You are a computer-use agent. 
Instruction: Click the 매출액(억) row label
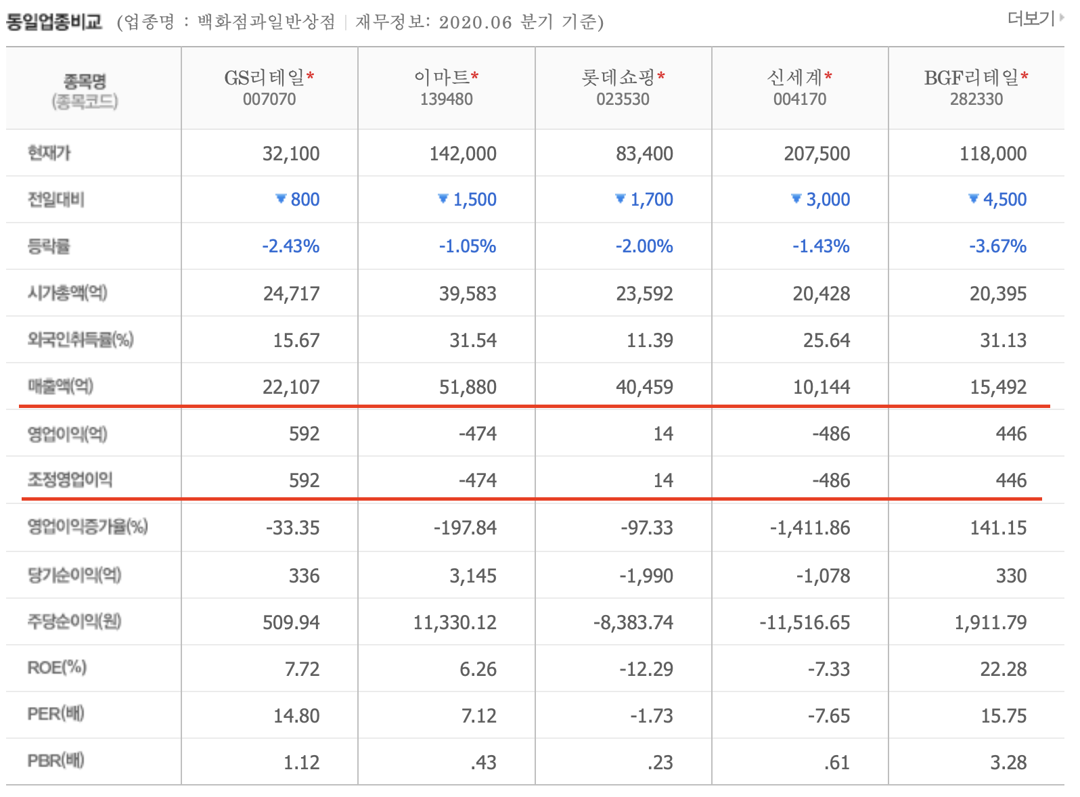coord(61,386)
